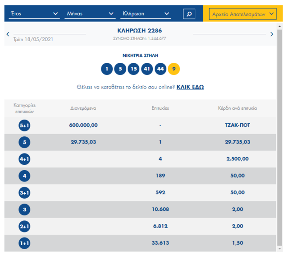Click the ΚΛΙΚ ΕΔΩ link

click(x=190, y=87)
